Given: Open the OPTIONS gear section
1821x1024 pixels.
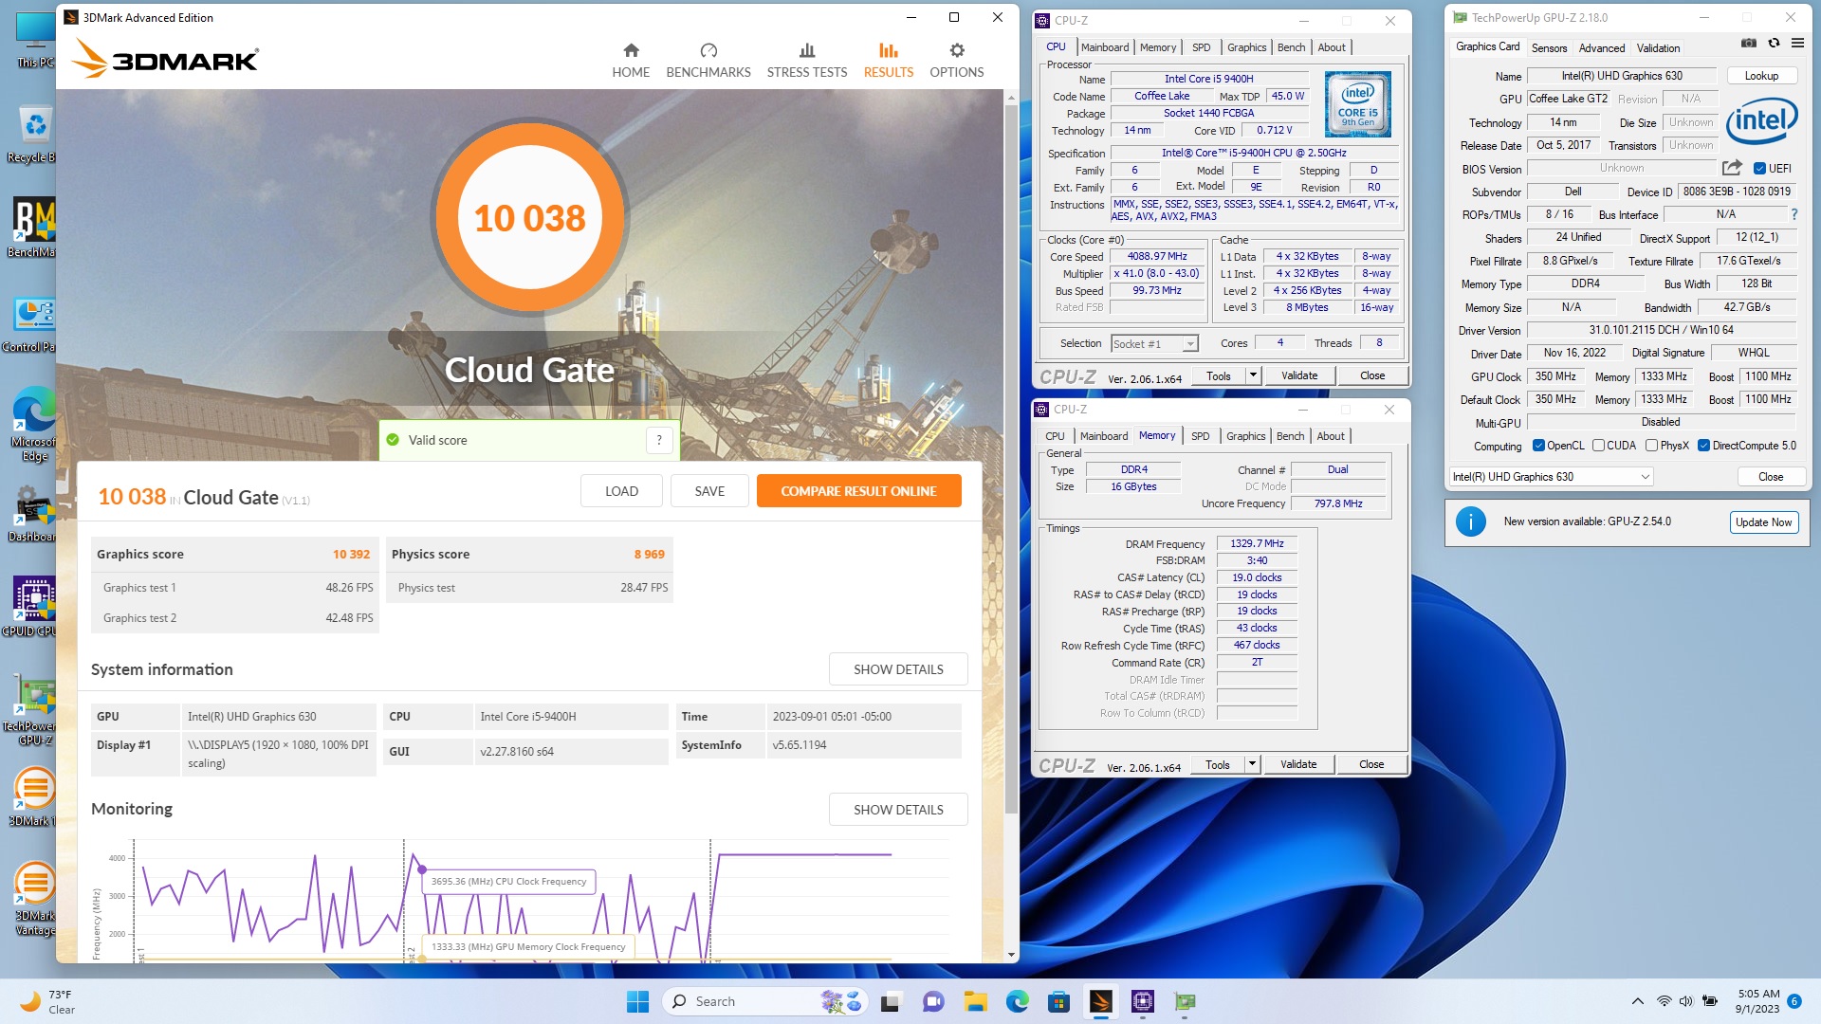Looking at the screenshot, I should point(957,60).
